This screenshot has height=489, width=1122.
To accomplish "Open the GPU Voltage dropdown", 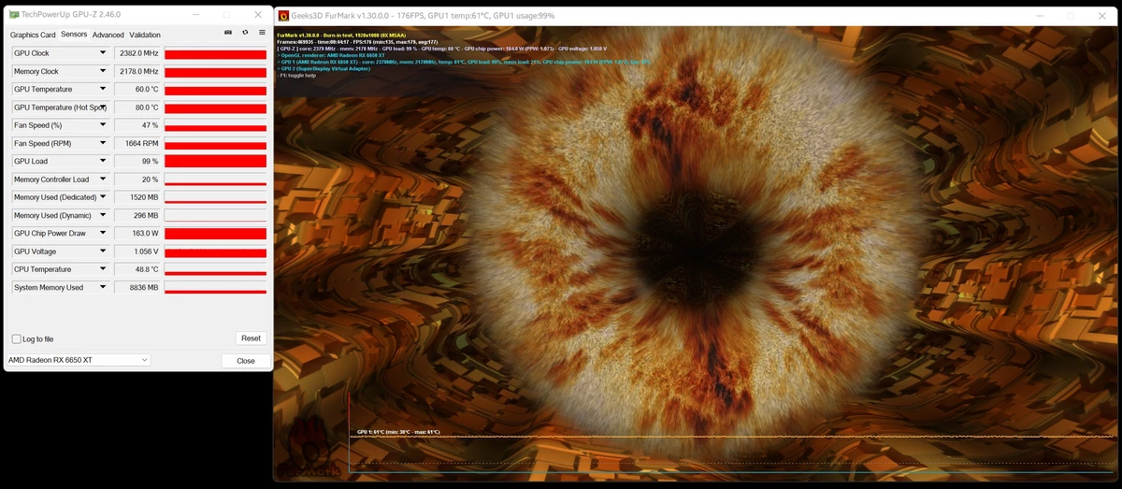I will (103, 251).
